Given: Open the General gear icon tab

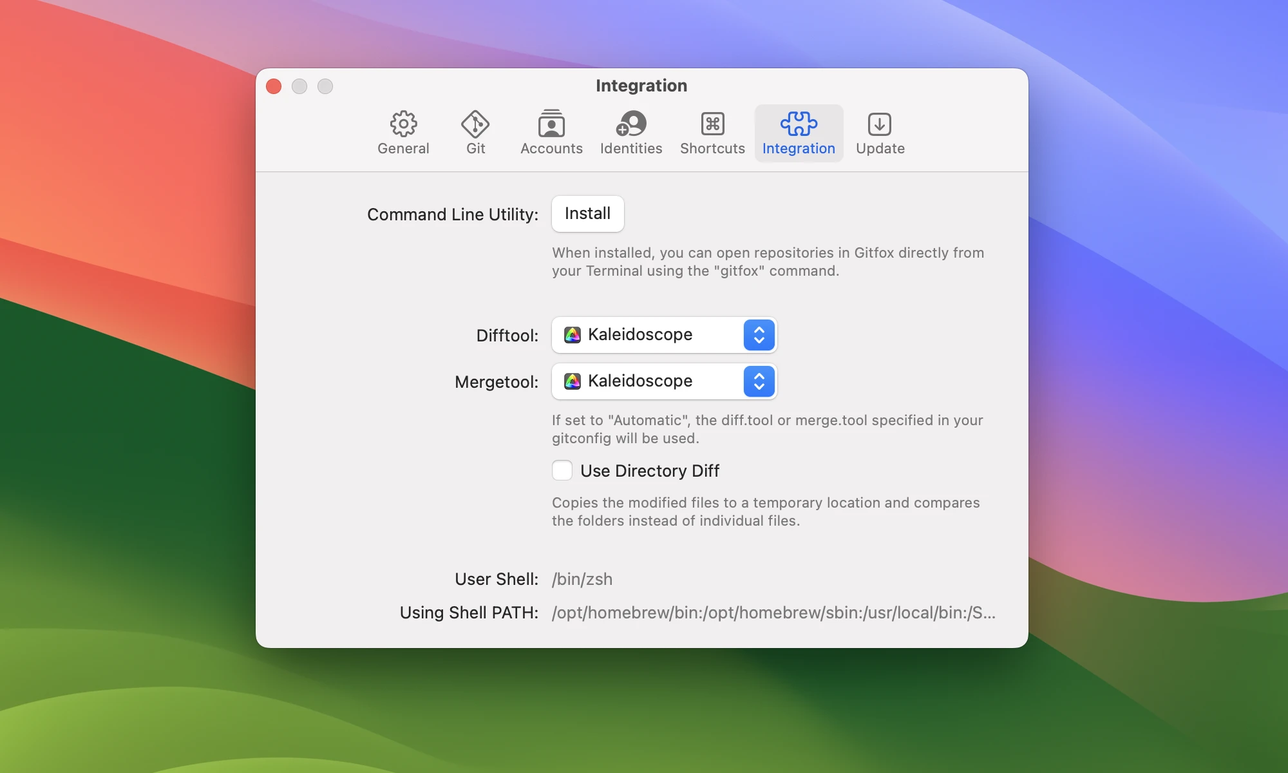Looking at the screenshot, I should (403, 124).
